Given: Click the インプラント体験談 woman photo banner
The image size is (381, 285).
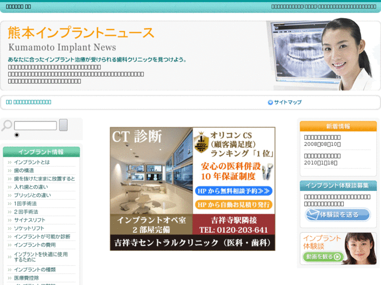Looking at the screenshot, I should click(x=338, y=248).
